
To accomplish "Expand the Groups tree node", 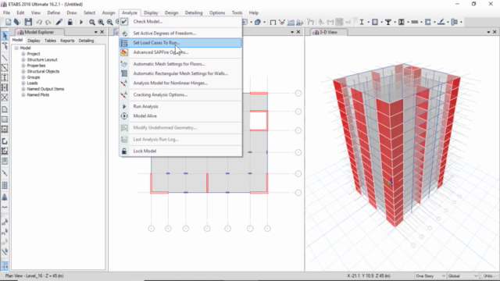I will [23, 77].
